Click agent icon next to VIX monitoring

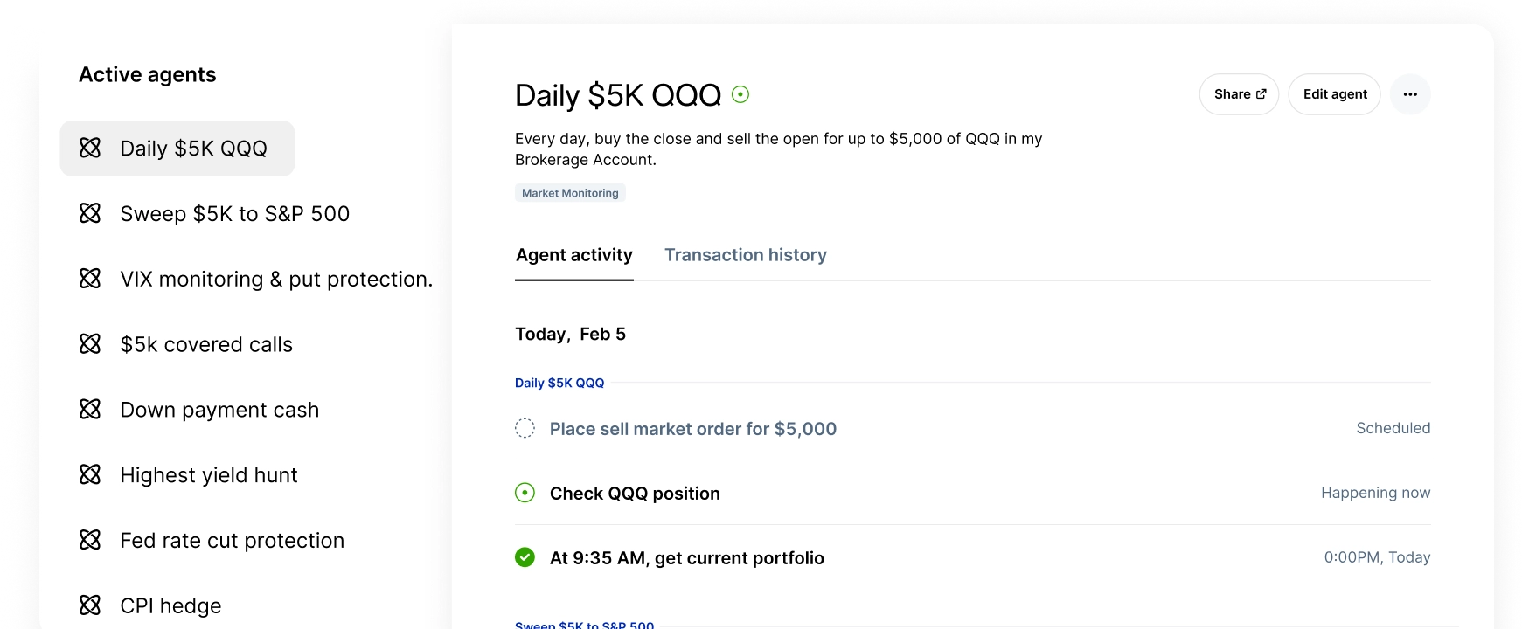pyautogui.click(x=90, y=279)
